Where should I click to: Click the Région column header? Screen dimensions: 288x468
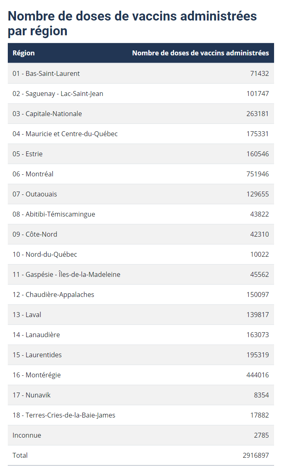pyautogui.click(x=23, y=53)
